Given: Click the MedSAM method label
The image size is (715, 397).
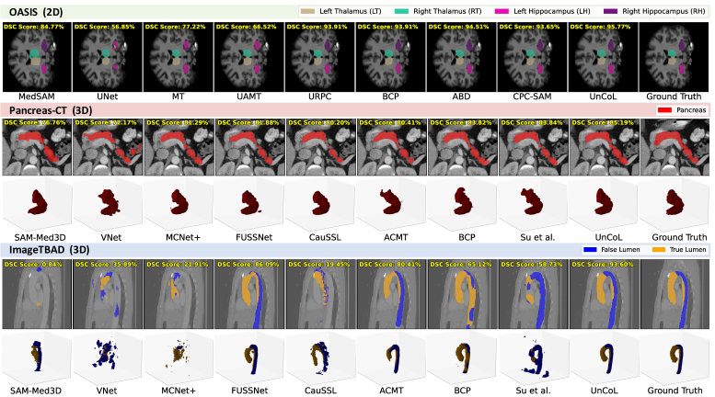Looking at the screenshot, I should coord(37,96).
